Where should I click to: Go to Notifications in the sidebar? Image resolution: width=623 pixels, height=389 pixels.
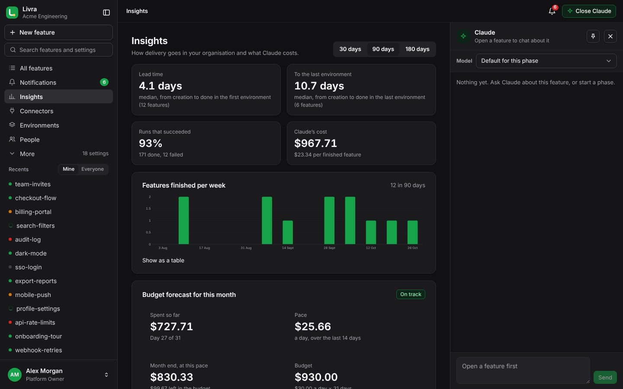point(58,83)
